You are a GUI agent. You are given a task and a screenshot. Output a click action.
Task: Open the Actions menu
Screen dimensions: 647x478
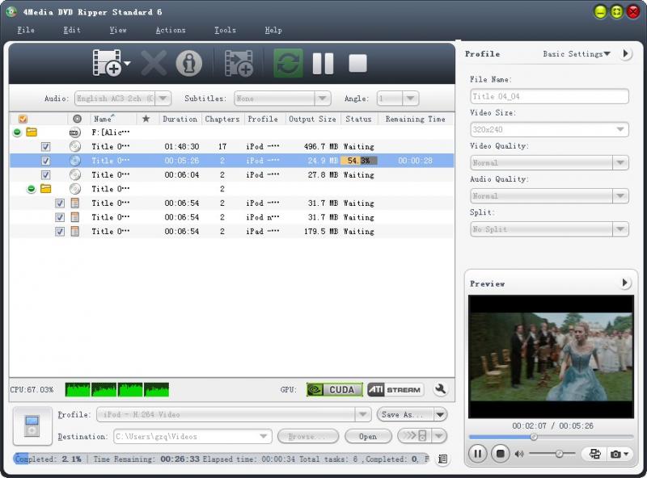point(170,30)
